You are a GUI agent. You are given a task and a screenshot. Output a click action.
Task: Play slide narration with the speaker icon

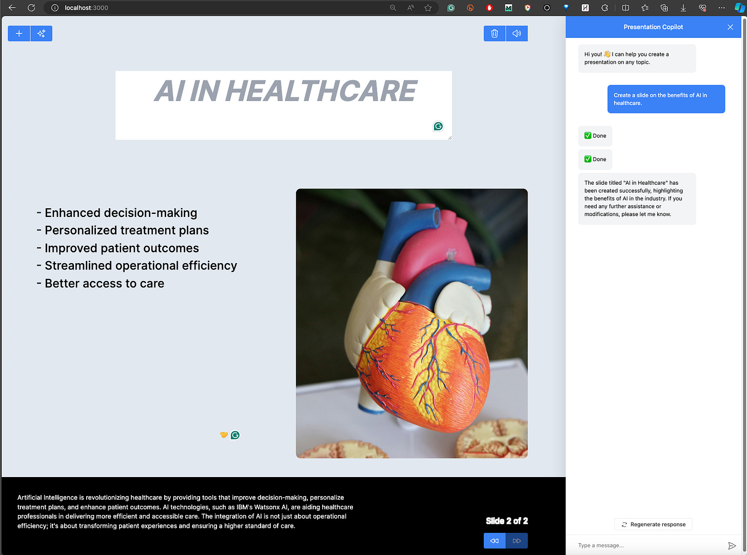517,33
